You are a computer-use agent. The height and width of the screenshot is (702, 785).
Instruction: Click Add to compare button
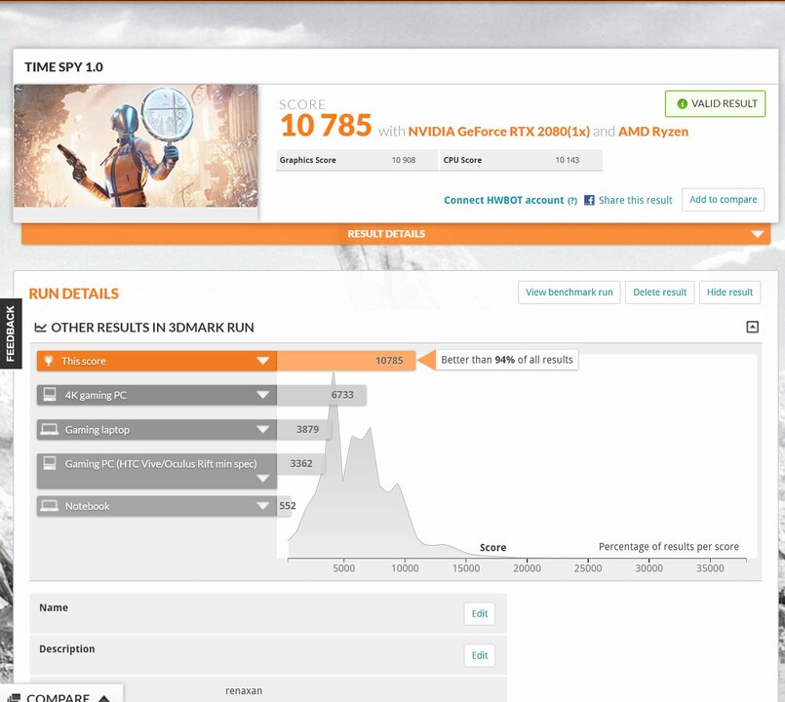(x=723, y=199)
